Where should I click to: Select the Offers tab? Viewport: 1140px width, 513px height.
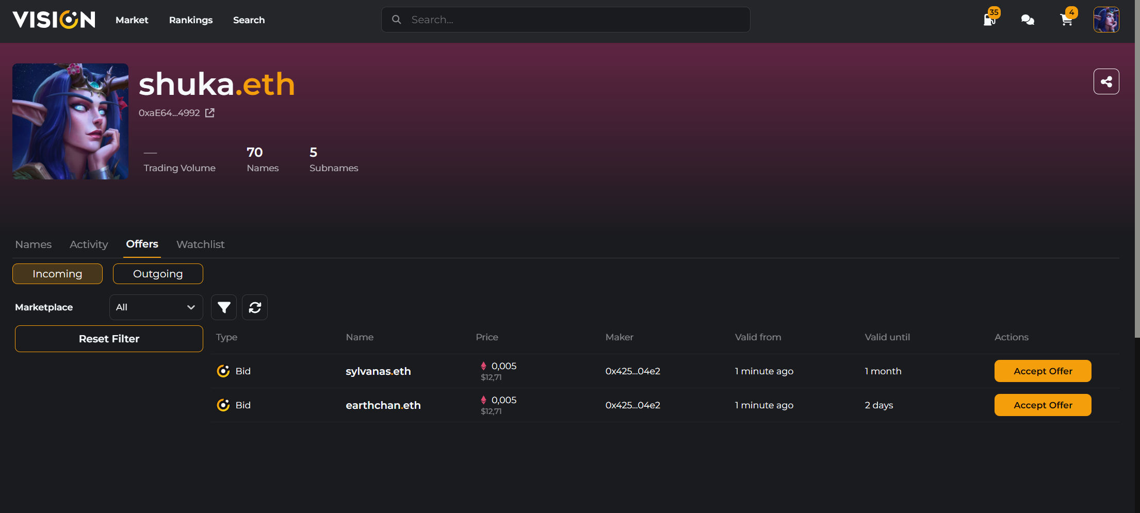(x=142, y=244)
